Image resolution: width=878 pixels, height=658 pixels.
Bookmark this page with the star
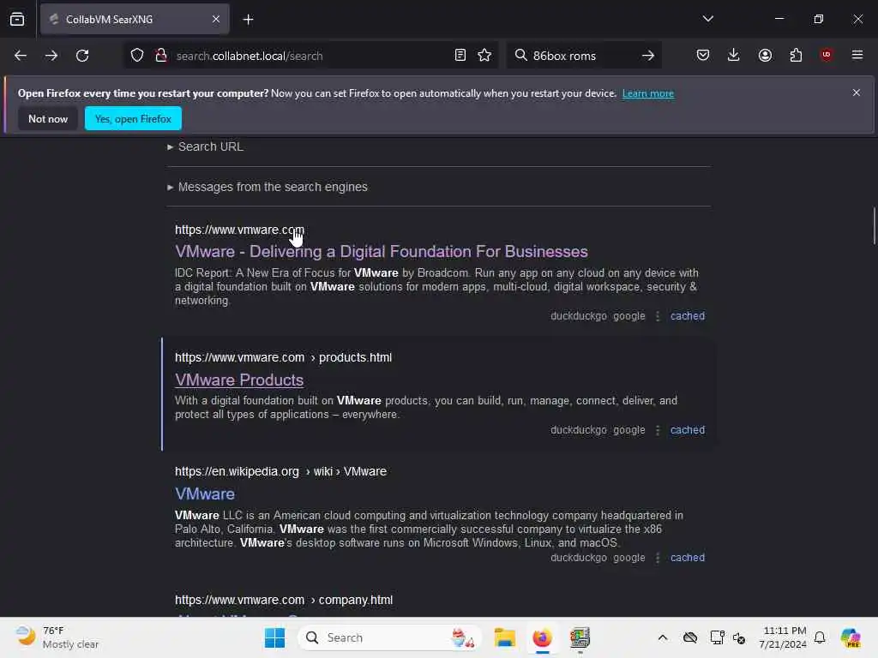point(484,55)
